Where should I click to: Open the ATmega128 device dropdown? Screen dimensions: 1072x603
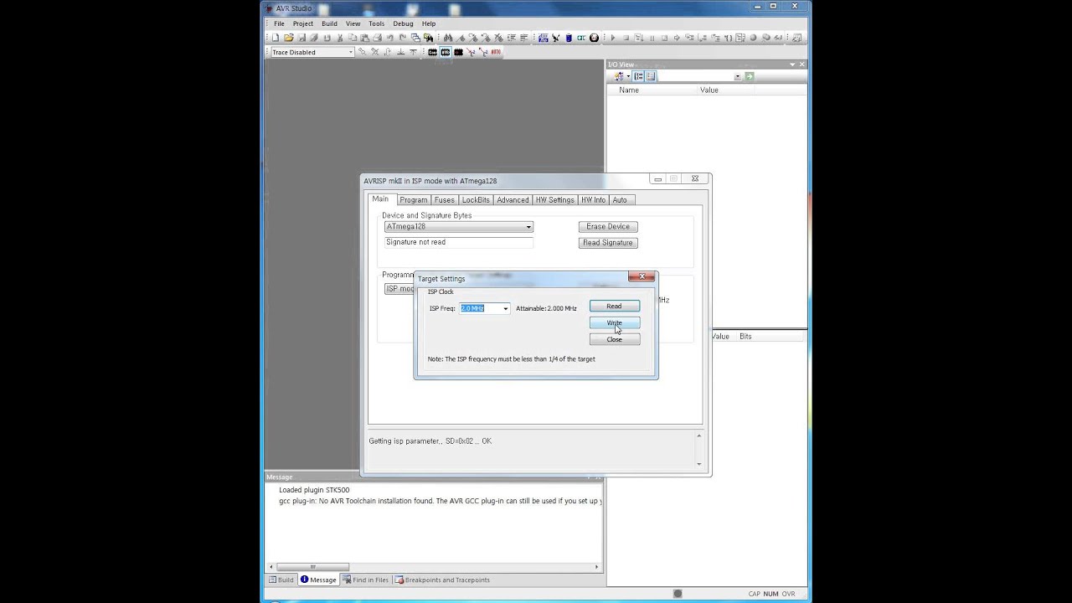(x=528, y=227)
